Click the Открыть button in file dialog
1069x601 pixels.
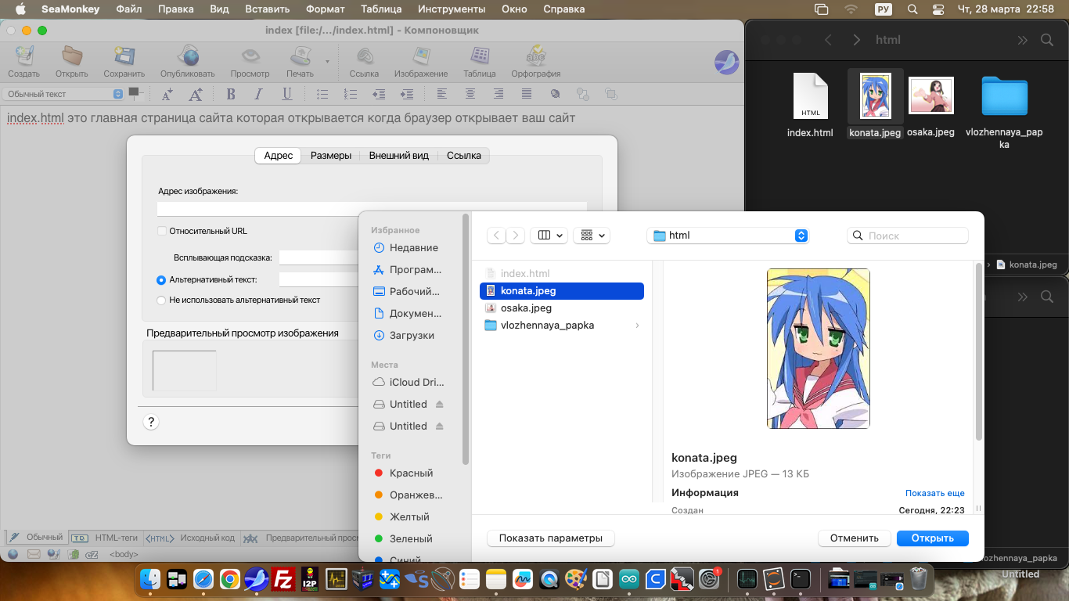point(932,538)
